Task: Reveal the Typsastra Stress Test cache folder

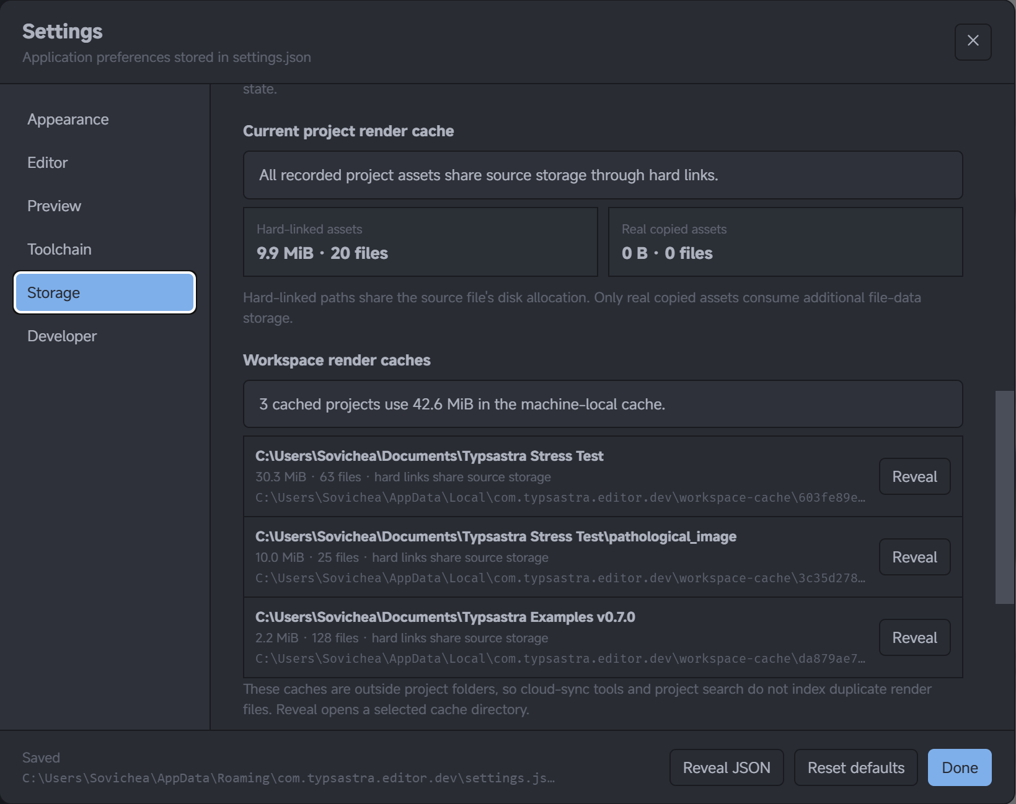Action: [914, 476]
